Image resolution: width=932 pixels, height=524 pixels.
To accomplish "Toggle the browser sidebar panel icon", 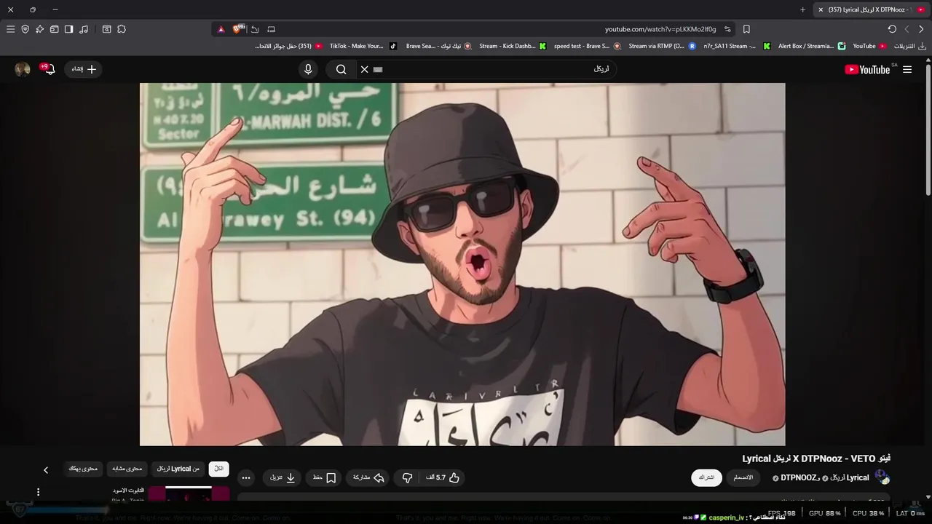I will point(68,29).
